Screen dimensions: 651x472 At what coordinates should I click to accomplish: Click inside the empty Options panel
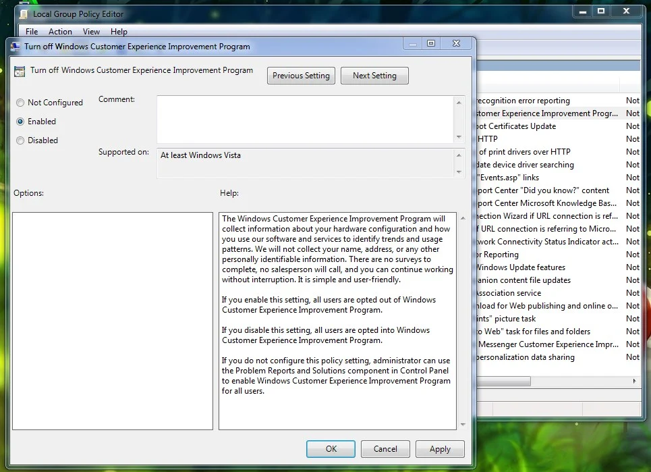(113, 321)
